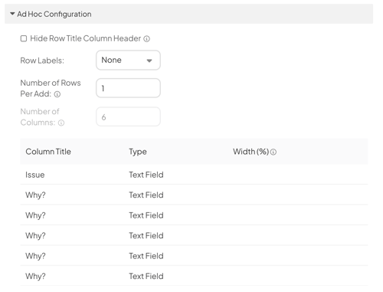The image size is (383, 292).
Task: Click the Number of Rows Per Add field
Action: tap(128, 88)
